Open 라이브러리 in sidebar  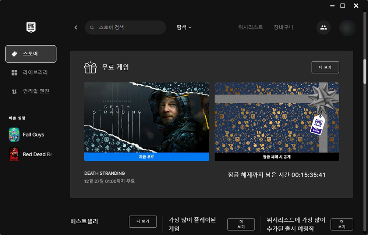pos(31,72)
